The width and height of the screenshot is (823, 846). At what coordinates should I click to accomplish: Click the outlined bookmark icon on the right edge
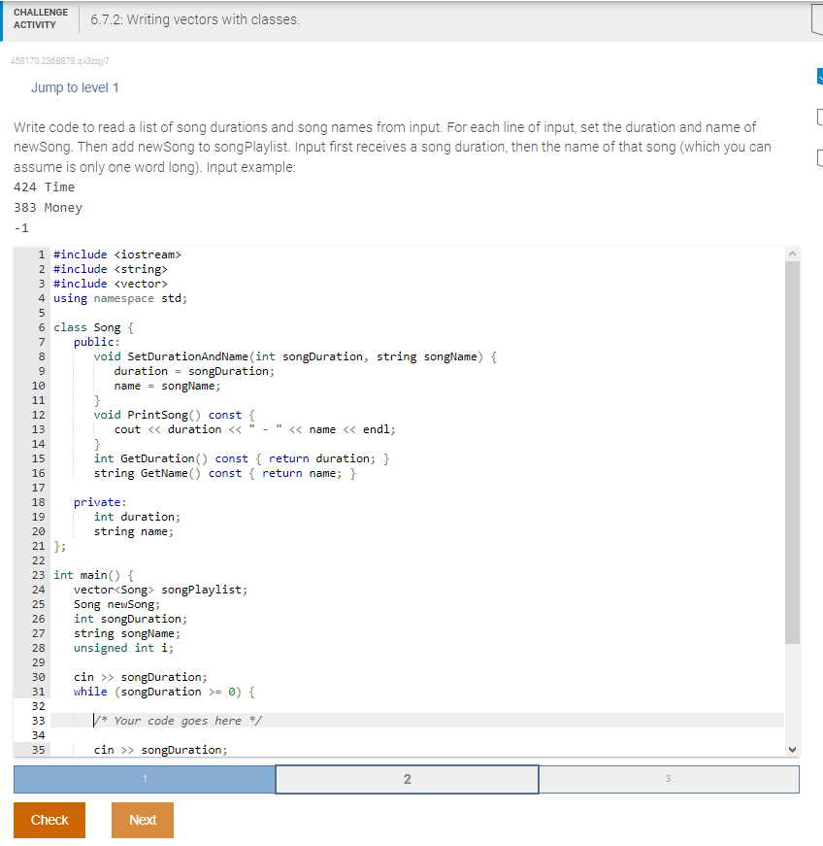818,117
